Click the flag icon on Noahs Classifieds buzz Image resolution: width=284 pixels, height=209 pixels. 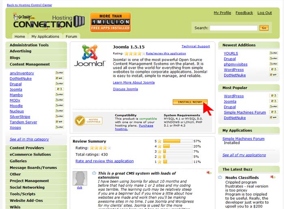coord(273,177)
